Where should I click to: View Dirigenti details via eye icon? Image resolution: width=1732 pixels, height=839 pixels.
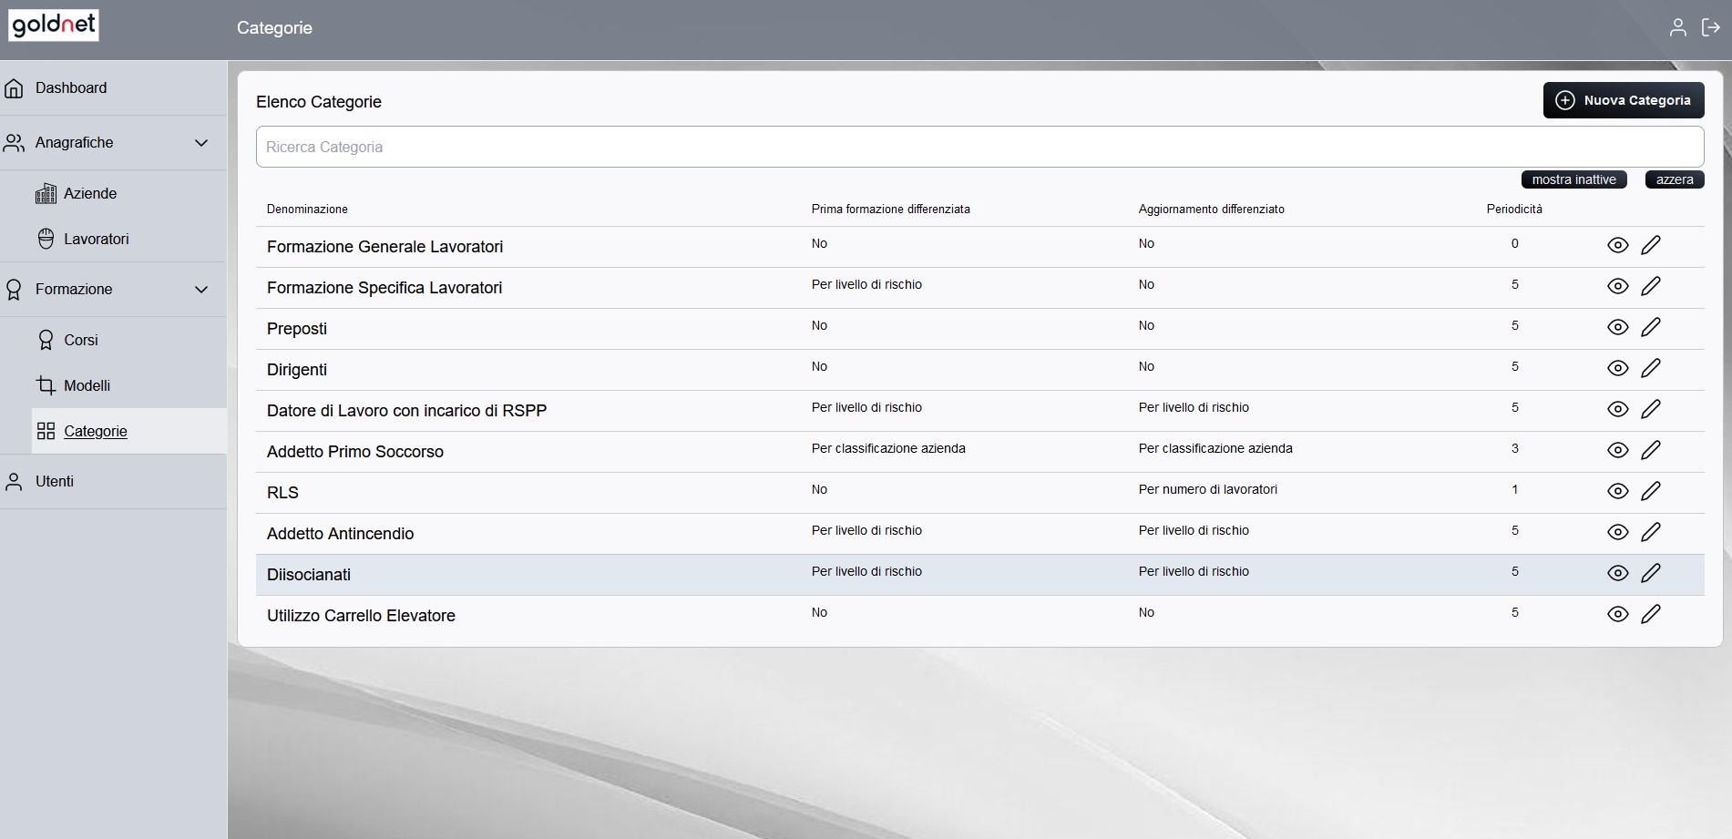pos(1618,368)
